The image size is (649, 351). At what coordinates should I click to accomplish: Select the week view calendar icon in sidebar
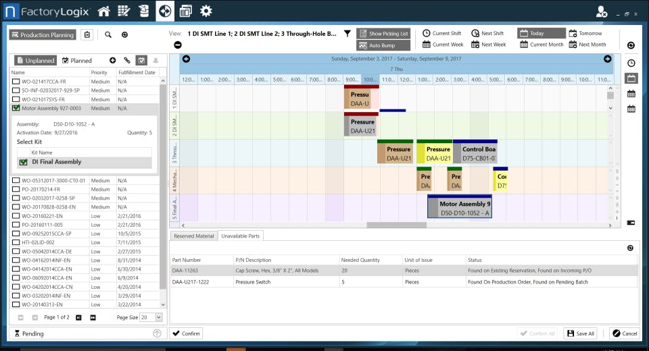pyautogui.click(x=631, y=94)
